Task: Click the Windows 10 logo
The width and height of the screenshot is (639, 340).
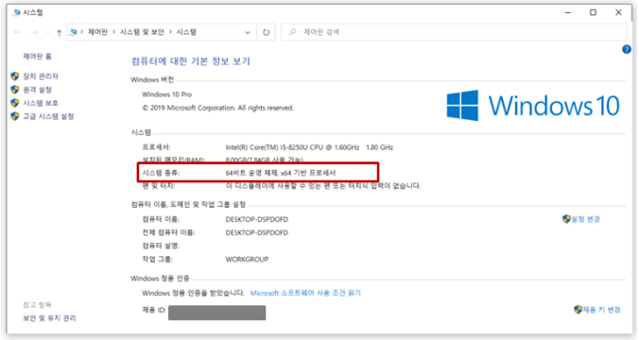Action: pyautogui.click(x=533, y=106)
